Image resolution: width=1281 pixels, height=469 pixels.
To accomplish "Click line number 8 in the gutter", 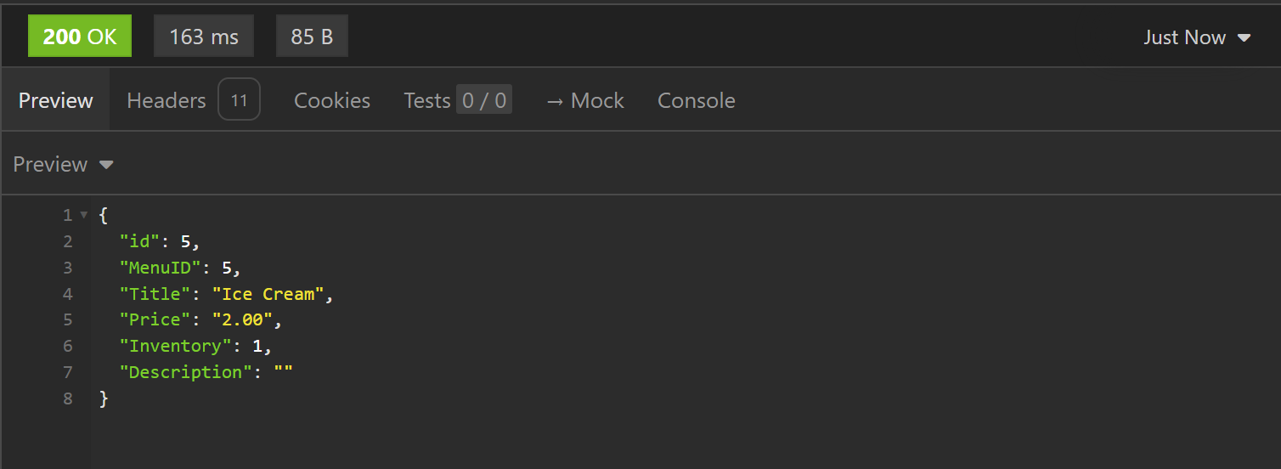I will [68, 398].
